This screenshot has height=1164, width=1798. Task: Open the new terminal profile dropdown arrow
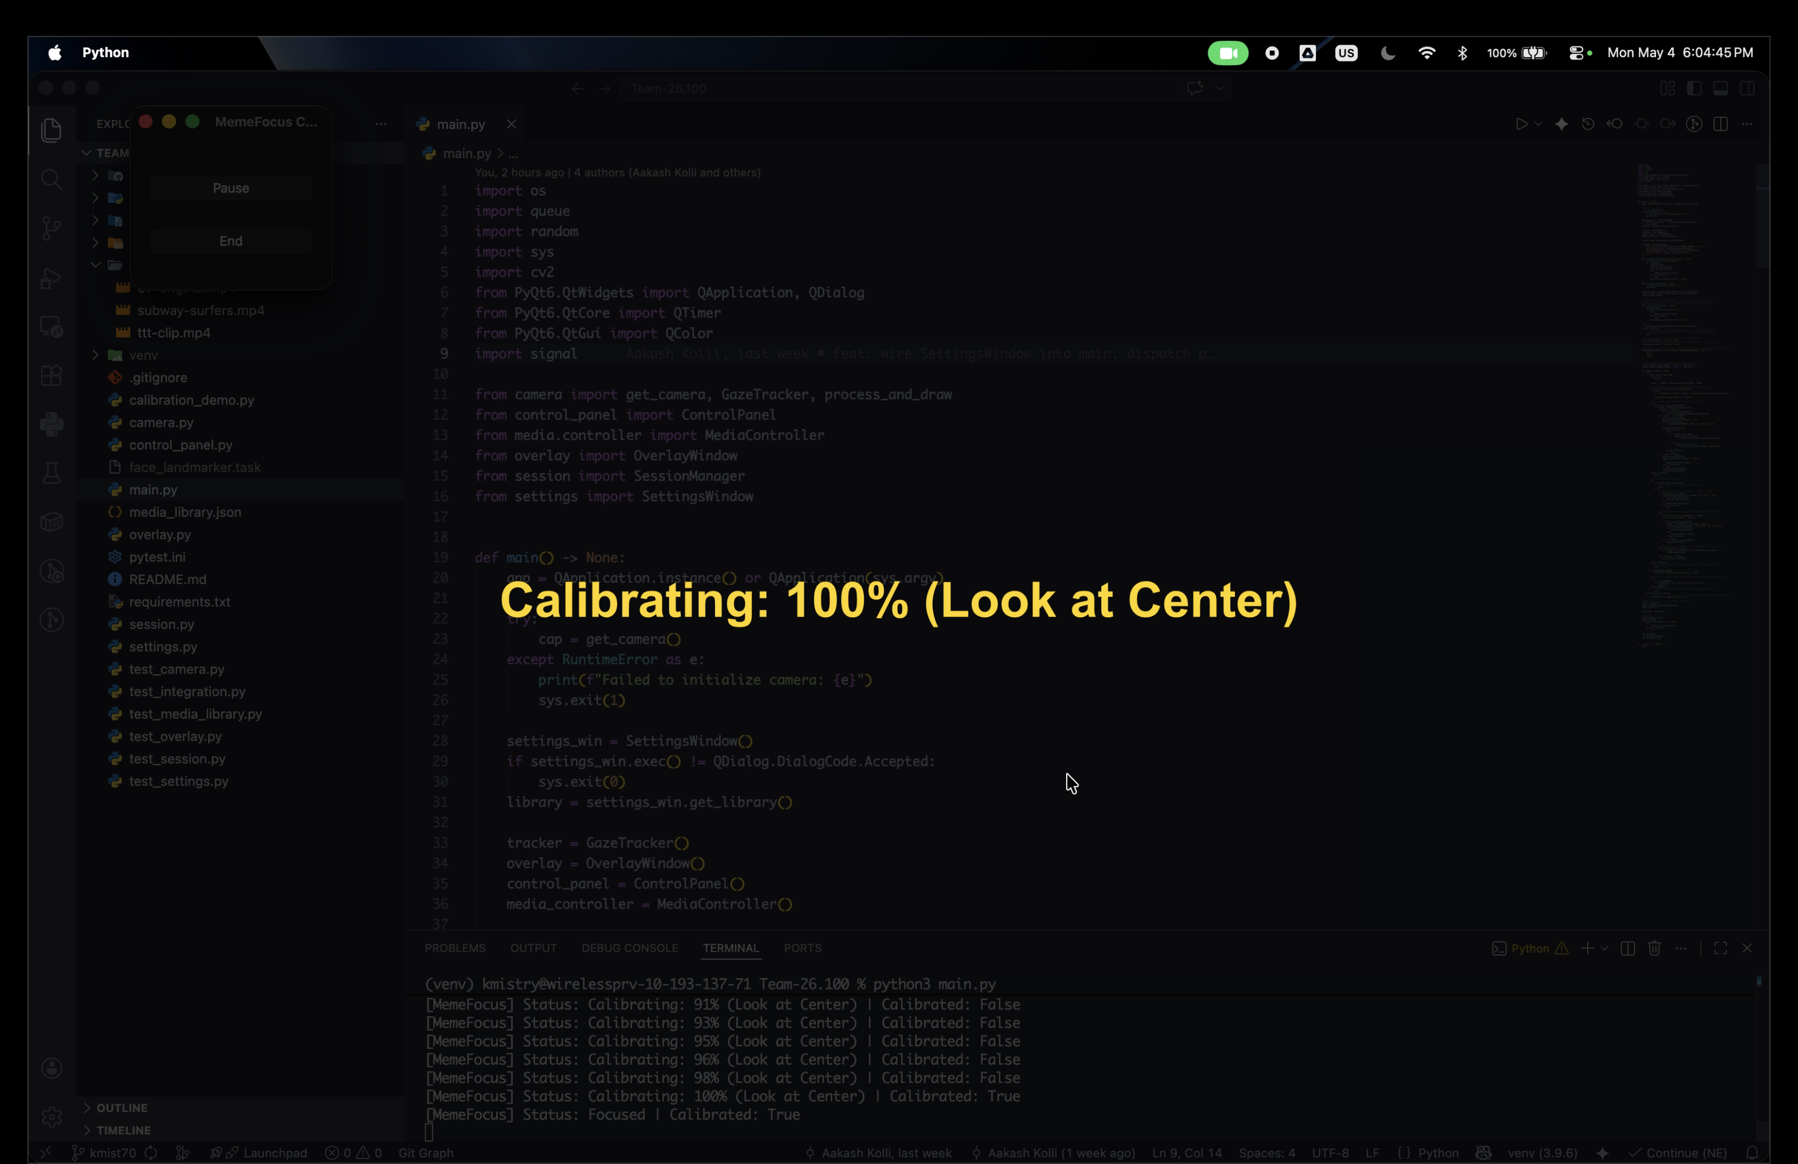coord(1604,948)
